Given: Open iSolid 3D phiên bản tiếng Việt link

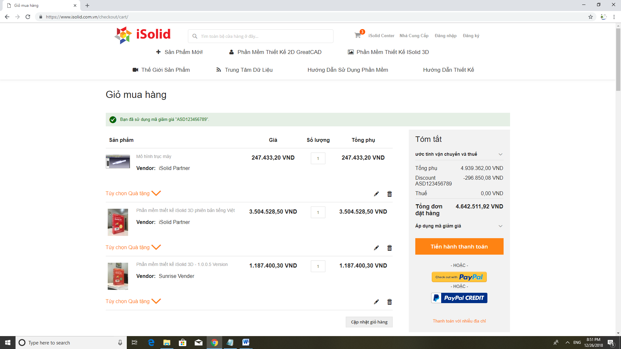Looking at the screenshot, I should pyautogui.click(x=185, y=210).
